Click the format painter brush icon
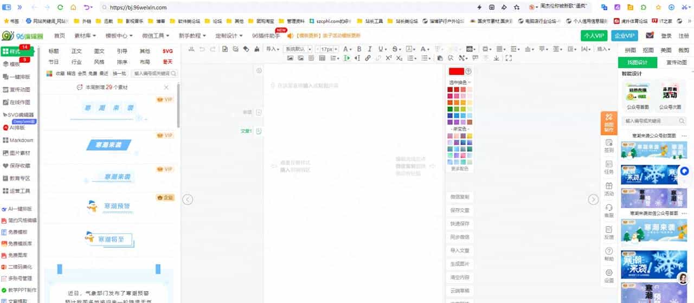Screen dimensions: 694x303 (x=256, y=49)
